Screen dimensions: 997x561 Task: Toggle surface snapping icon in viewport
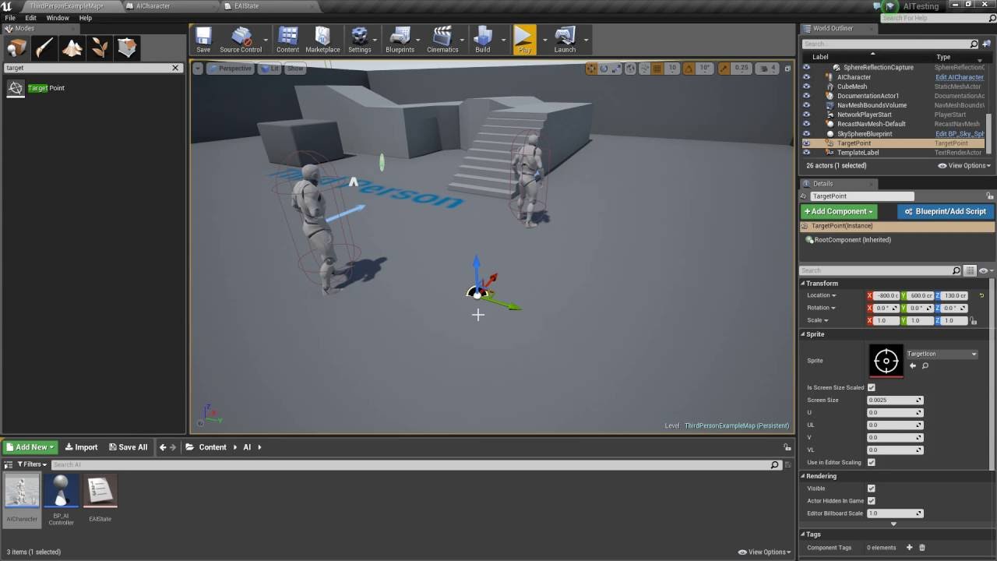644,69
